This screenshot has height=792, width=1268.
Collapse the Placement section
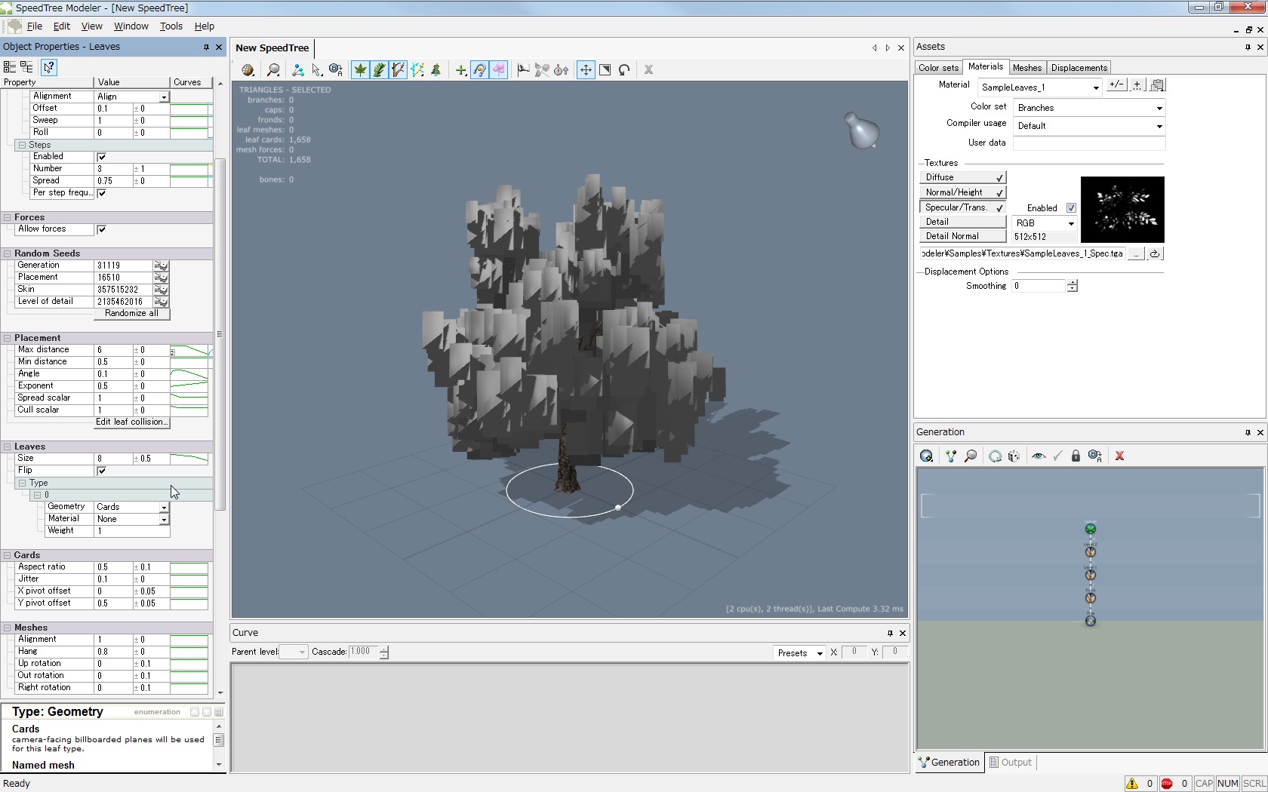(x=7, y=338)
